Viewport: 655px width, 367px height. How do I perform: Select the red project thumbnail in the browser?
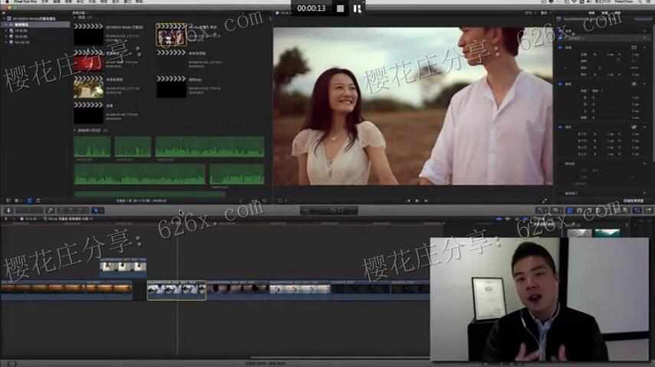[88, 61]
